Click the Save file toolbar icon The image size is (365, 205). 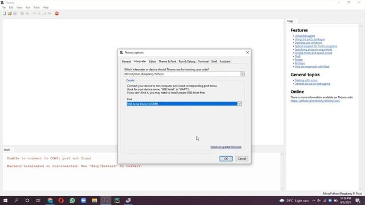[x=15, y=14]
